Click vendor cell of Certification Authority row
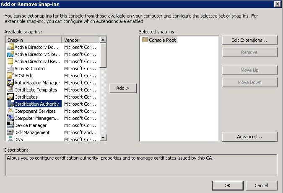 (80, 104)
